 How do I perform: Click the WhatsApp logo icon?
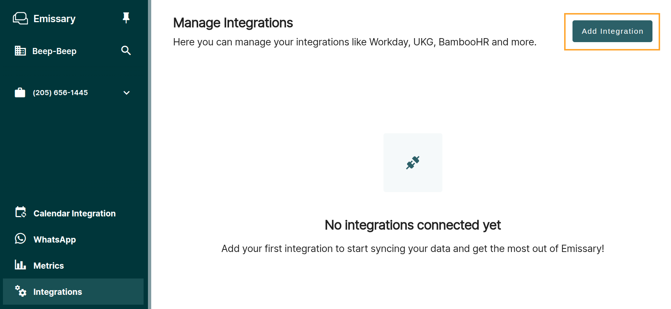(20, 239)
